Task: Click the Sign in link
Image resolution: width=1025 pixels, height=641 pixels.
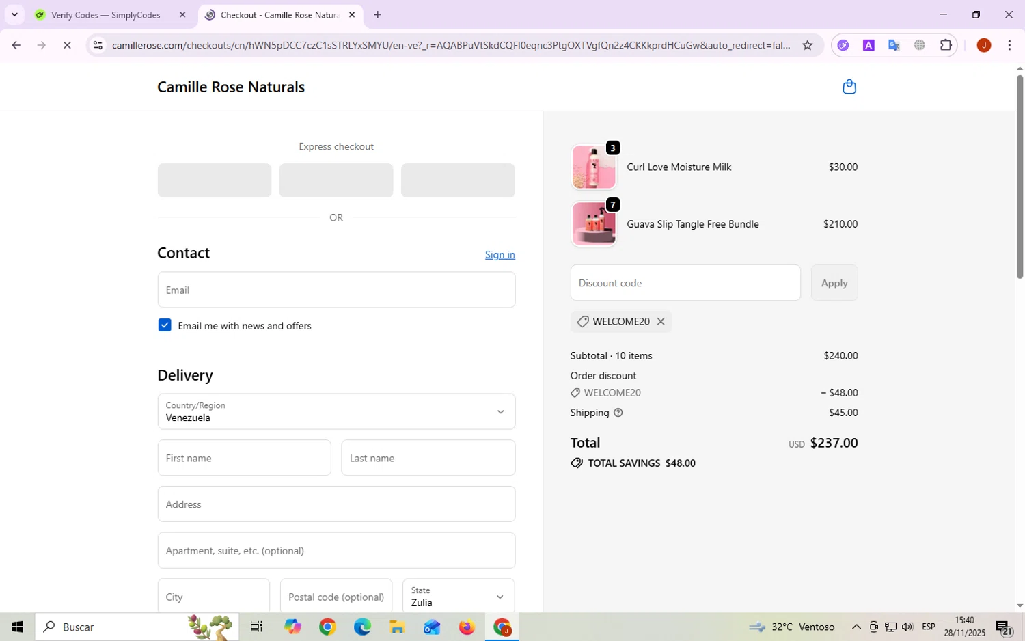Action: tap(500, 255)
